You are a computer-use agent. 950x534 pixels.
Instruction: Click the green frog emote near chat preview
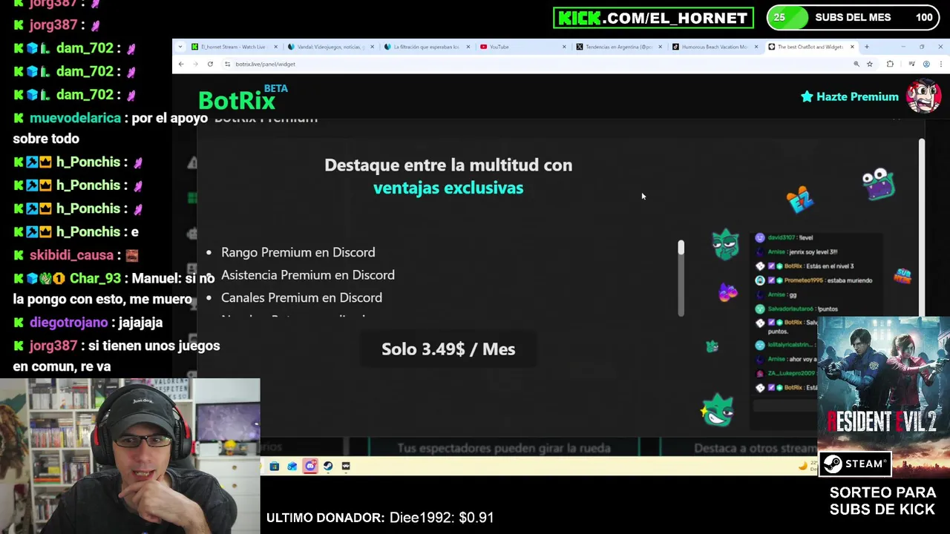coord(725,245)
